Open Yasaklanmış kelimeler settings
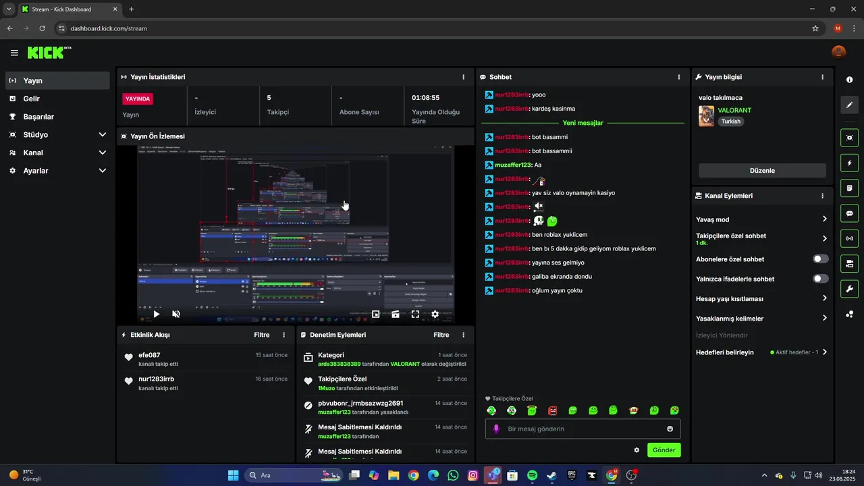The width and height of the screenshot is (864, 486). click(762, 318)
